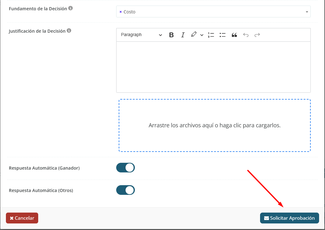
Task: Click the file upload drop zone
Action: pos(214,125)
